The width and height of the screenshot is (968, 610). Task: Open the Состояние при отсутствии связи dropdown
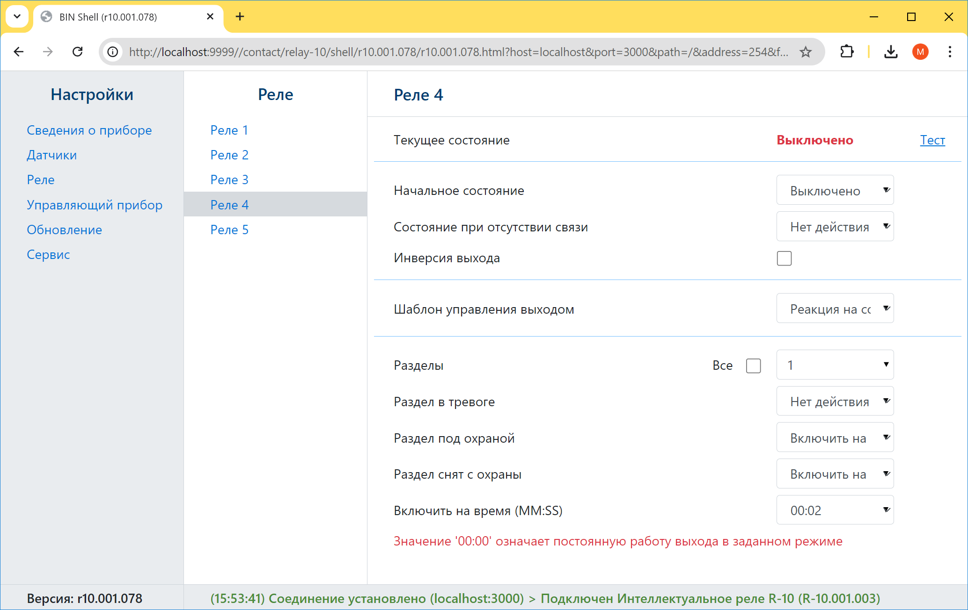tap(835, 227)
